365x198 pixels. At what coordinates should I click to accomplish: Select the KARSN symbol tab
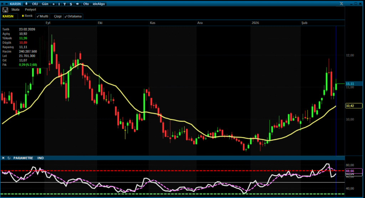click(x=7, y=16)
